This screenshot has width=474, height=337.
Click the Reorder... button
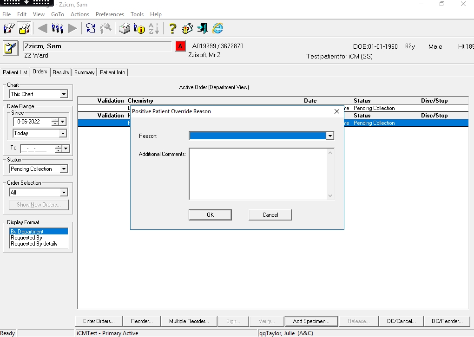pyautogui.click(x=142, y=321)
